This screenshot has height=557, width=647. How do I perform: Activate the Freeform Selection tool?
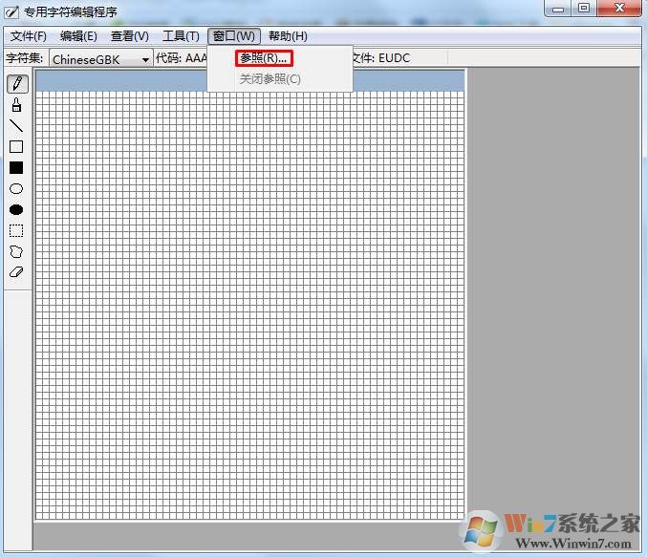(16, 252)
